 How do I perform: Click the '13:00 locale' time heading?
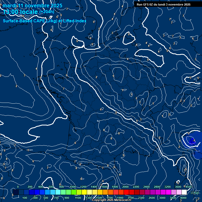20,12
